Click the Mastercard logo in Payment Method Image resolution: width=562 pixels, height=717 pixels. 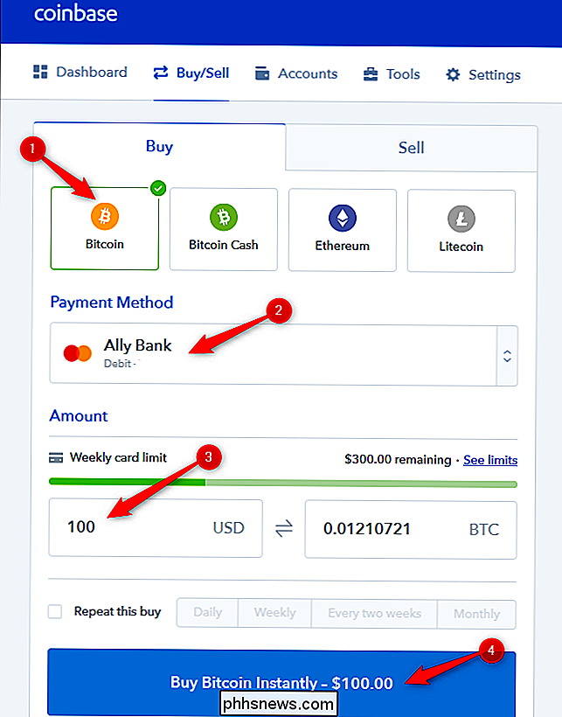coord(77,353)
